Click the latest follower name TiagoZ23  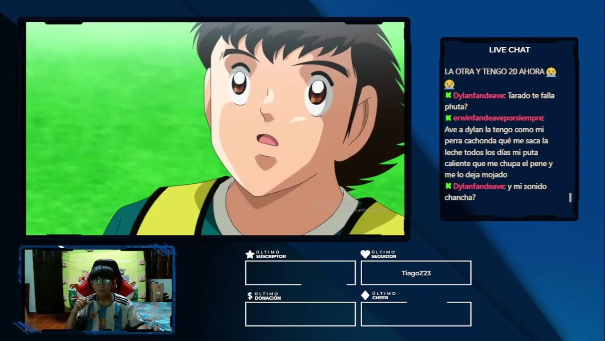click(x=416, y=273)
